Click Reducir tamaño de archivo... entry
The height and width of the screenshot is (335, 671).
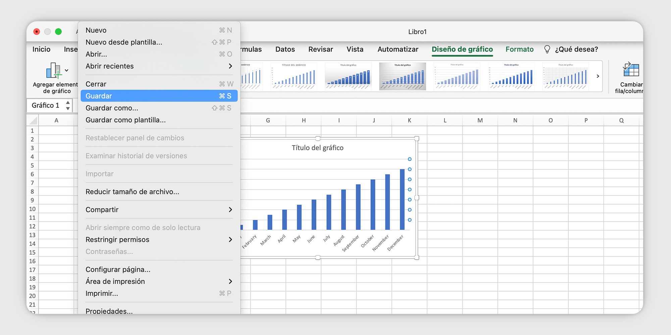[159, 192]
